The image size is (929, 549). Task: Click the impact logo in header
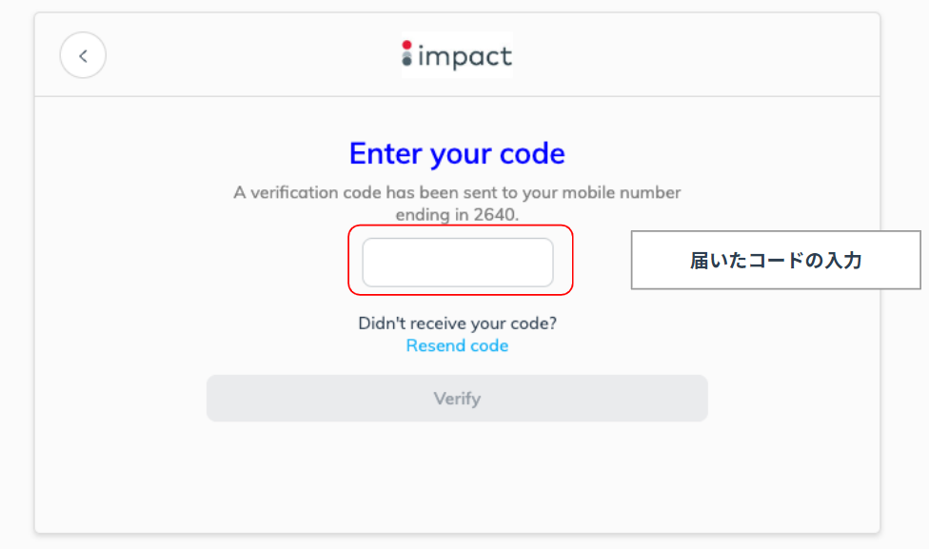457,55
